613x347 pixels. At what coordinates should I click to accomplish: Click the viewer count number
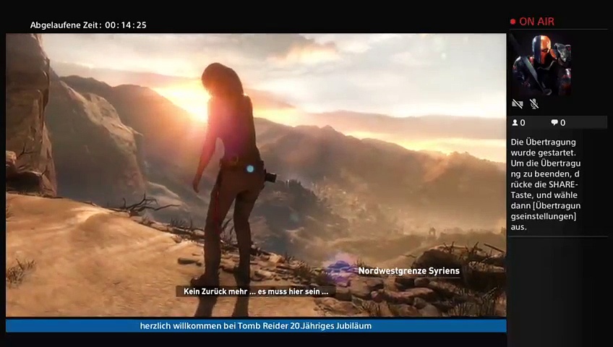point(523,123)
